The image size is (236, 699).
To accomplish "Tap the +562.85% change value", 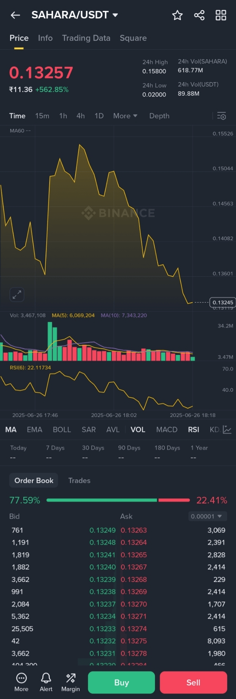I will (52, 89).
